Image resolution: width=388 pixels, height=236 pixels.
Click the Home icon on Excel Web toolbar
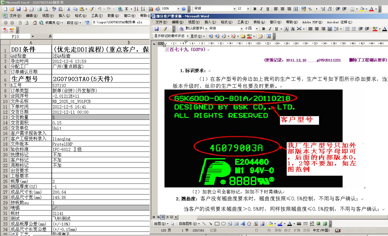click(35, 23)
